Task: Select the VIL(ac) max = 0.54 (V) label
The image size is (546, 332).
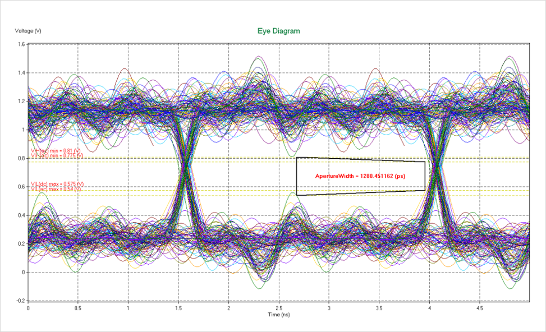Action: coord(58,189)
